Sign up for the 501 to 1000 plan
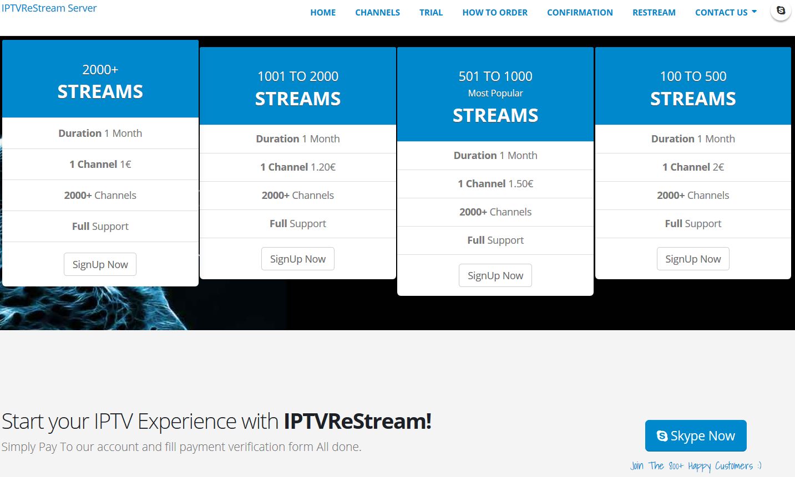The width and height of the screenshot is (795, 477). [x=495, y=276]
